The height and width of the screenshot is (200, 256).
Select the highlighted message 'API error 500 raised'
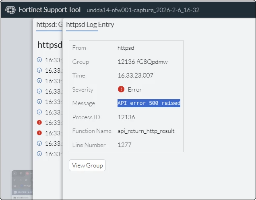[149, 103]
